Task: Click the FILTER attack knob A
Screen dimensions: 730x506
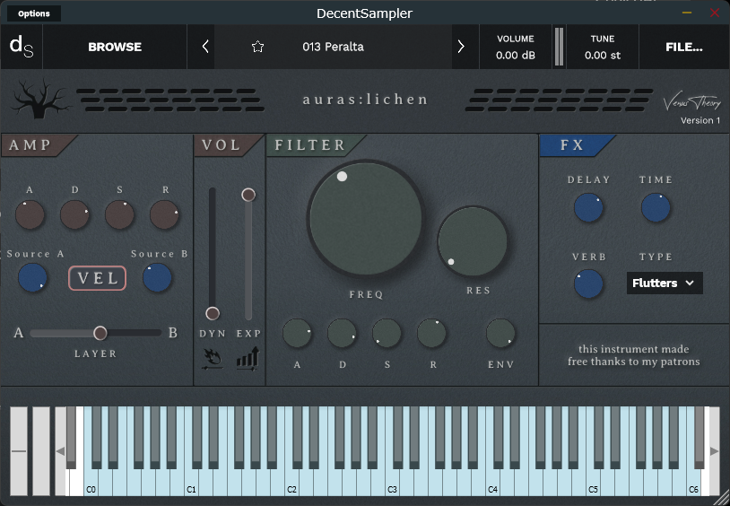Action: [297, 333]
